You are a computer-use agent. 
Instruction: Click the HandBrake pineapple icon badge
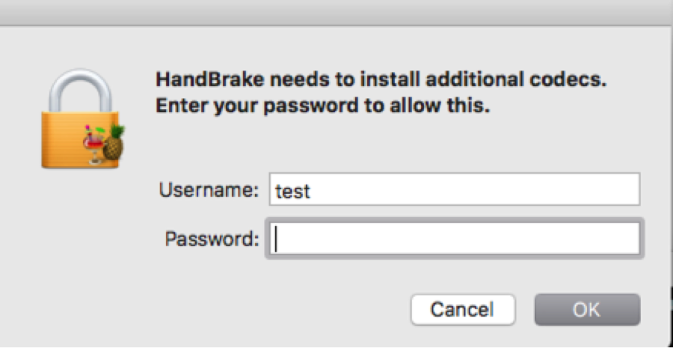point(114,143)
